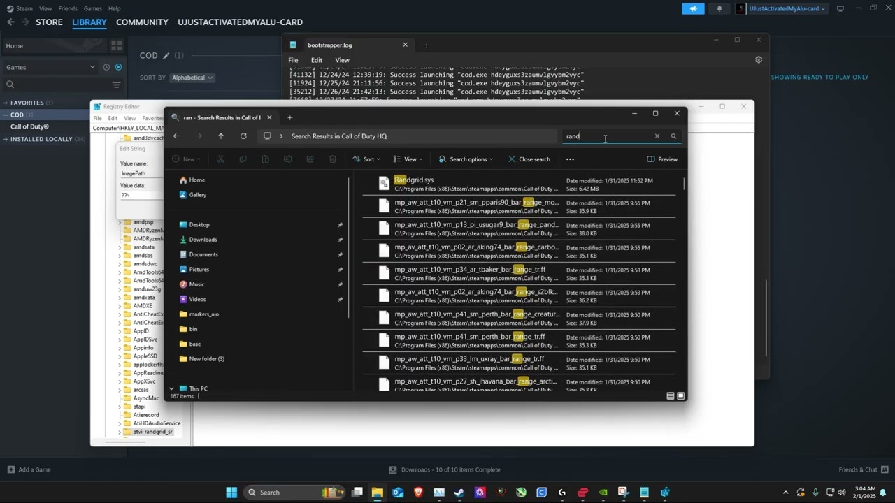This screenshot has height=503, width=895.
Task: Open Gallery in Explorer navigation pane
Action: click(198, 195)
